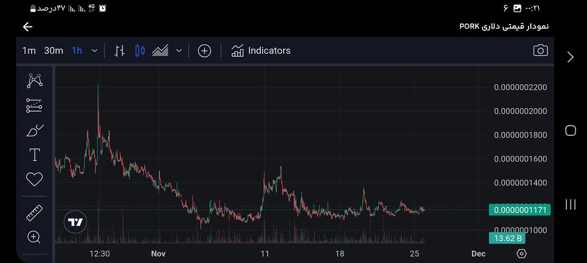Click the PORK chart title text

point(504,26)
